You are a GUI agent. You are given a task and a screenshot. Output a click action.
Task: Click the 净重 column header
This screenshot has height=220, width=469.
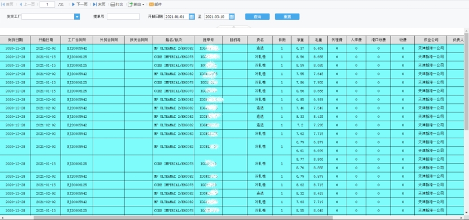[x=300, y=39]
